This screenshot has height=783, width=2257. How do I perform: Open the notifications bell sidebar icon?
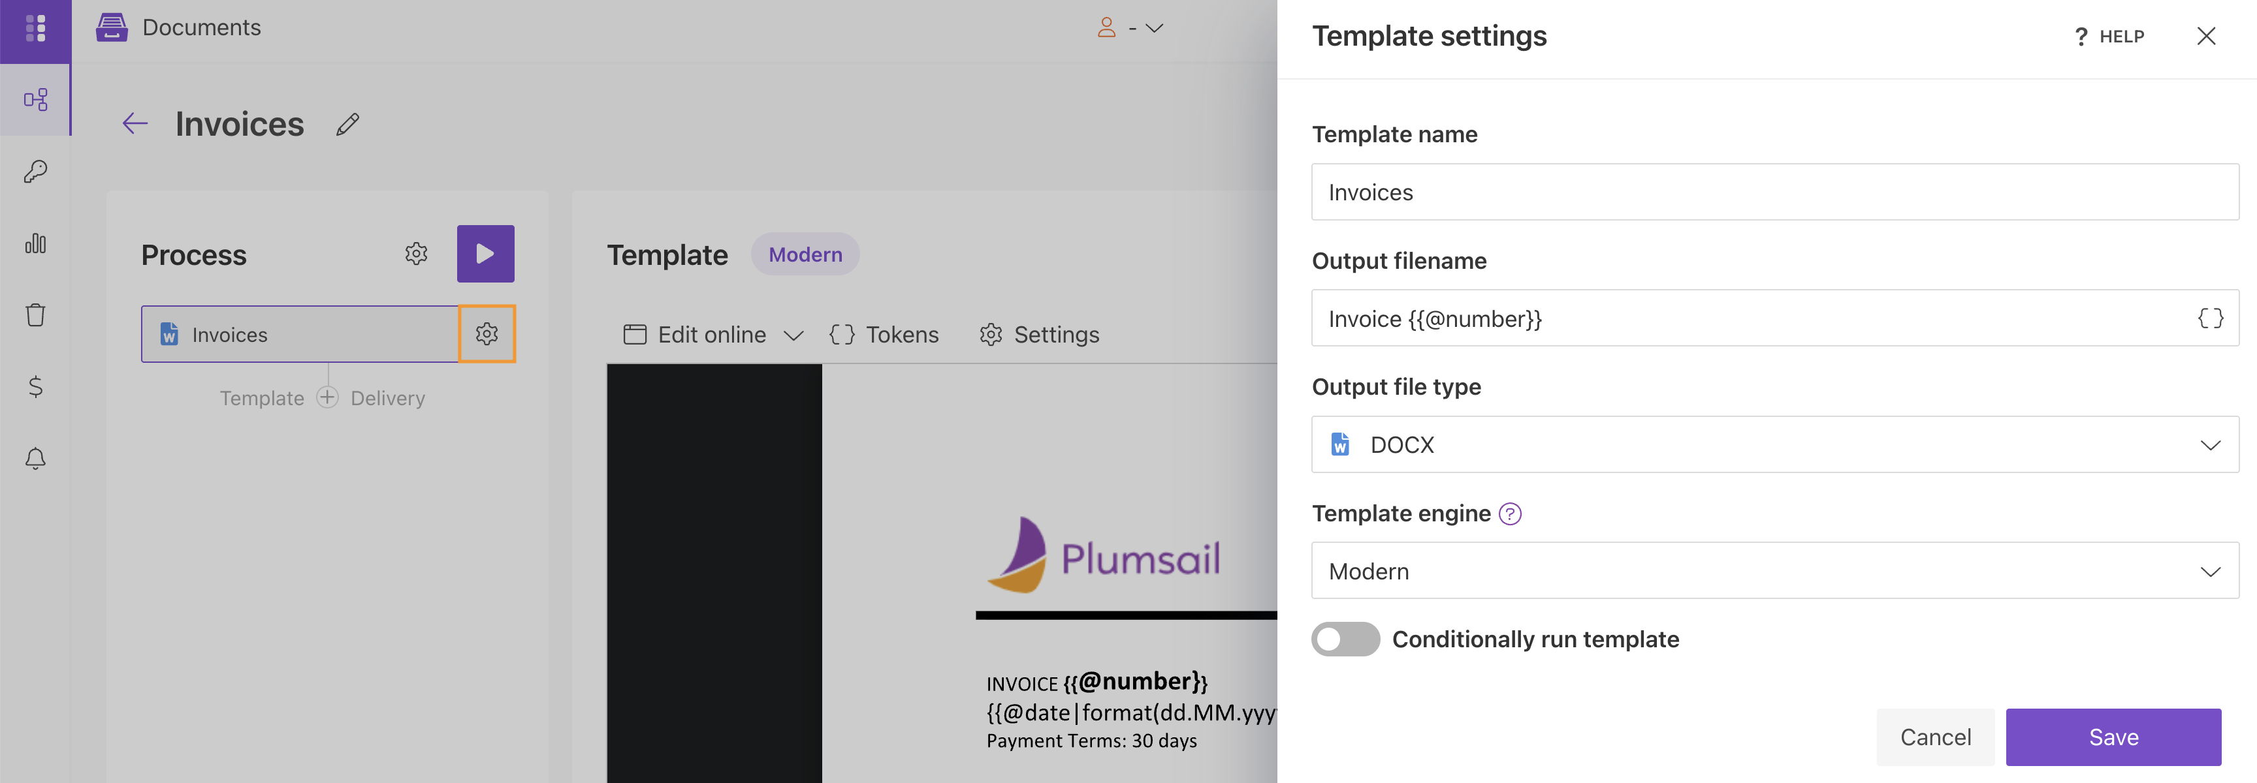click(x=35, y=458)
